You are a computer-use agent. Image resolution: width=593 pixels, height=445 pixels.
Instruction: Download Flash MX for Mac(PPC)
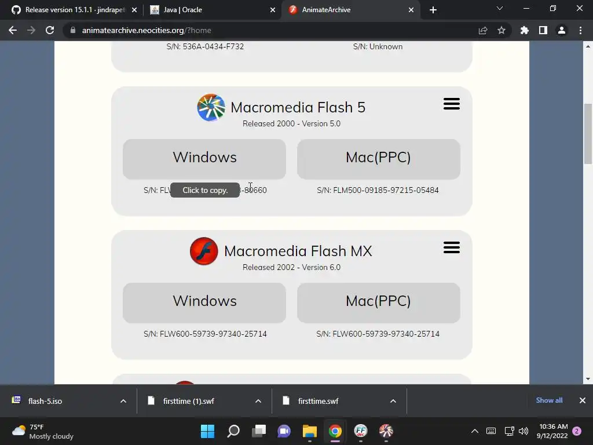[x=379, y=302]
